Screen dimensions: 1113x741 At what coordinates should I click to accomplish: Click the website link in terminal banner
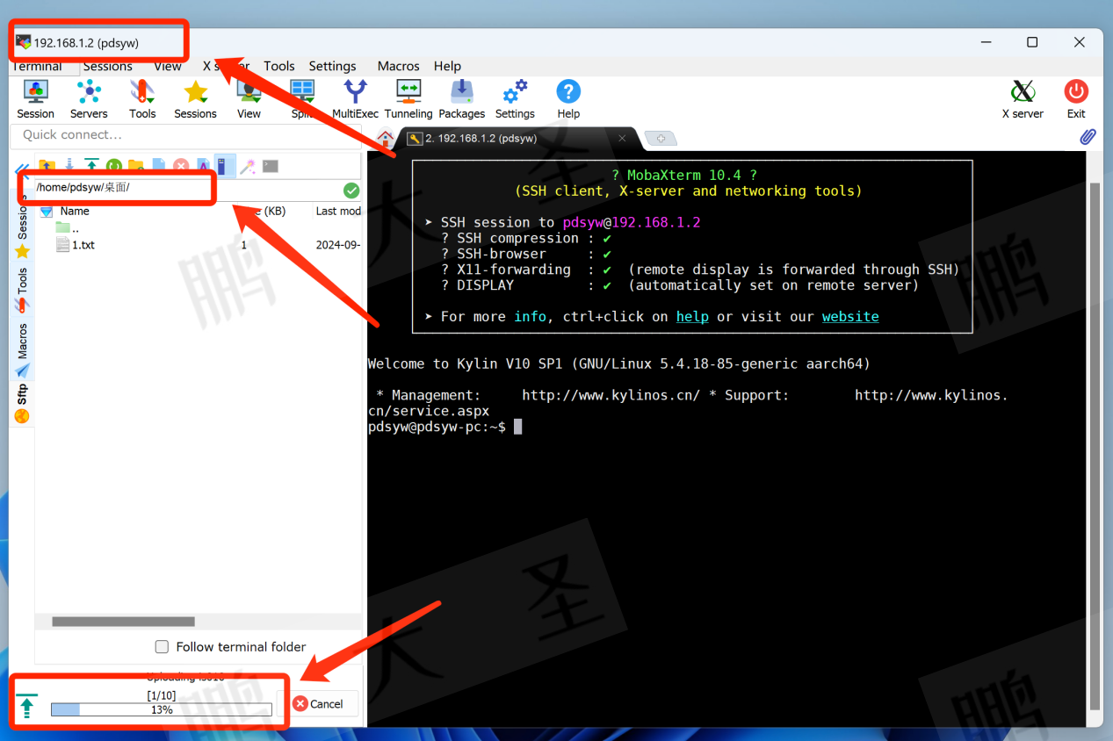pyautogui.click(x=850, y=316)
